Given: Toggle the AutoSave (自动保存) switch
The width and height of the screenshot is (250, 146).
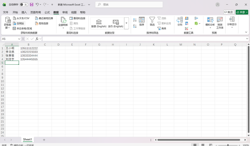Looking at the screenshot, I should tap(24, 5).
